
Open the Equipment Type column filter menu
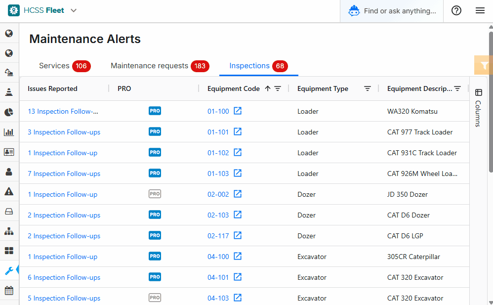[x=368, y=89]
